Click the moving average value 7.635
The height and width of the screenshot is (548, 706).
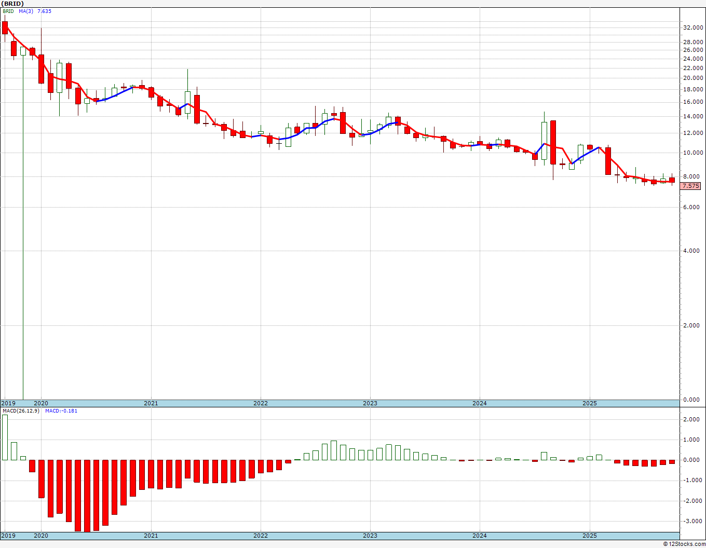(x=44, y=11)
